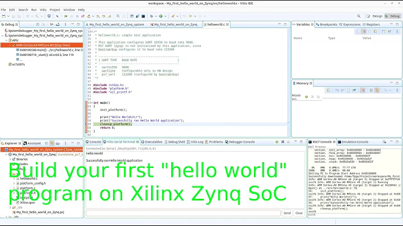This screenshot has height=226, width=403.
Task: Switch to Debug perspective button
Action: pyautogui.click(x=392, y=16)
